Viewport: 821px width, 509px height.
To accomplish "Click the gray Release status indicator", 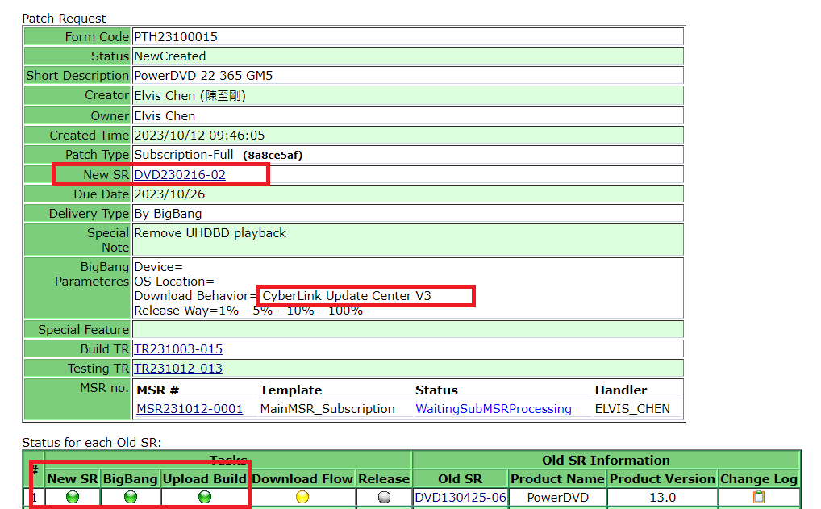I will click(x=384, y=498).
